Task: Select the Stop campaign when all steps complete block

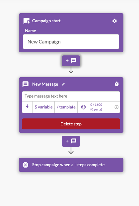Action: click(x=71, y=165)
